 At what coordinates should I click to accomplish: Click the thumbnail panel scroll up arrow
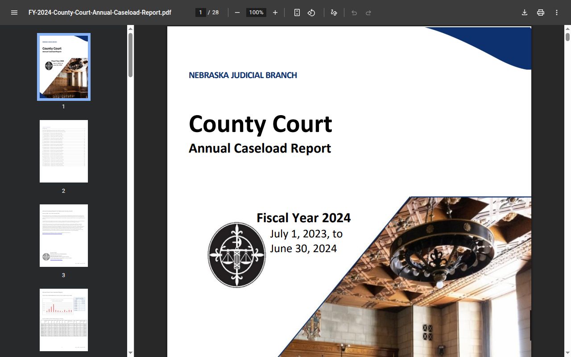(131, 29)
